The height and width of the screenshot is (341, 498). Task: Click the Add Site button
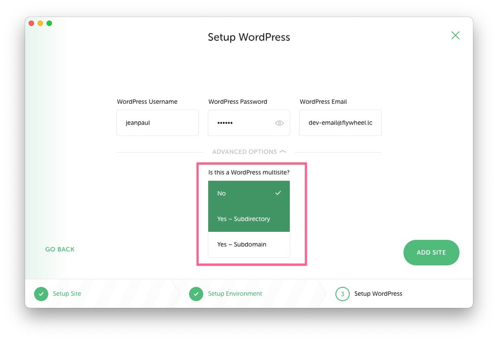click(431, 252)
